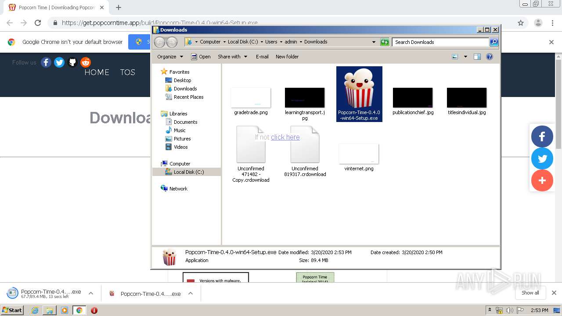Select vinternet.png file
Screen dimensions: 562x316
(359, 157)
